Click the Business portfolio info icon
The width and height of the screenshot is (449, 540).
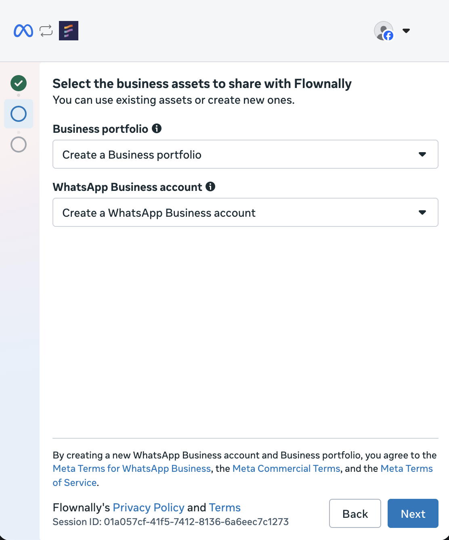[x=157, y=128]
